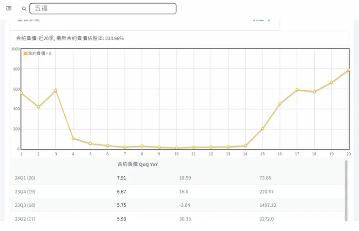
Task: Toggle the sidebar menu icon
Action: (9, 9)
